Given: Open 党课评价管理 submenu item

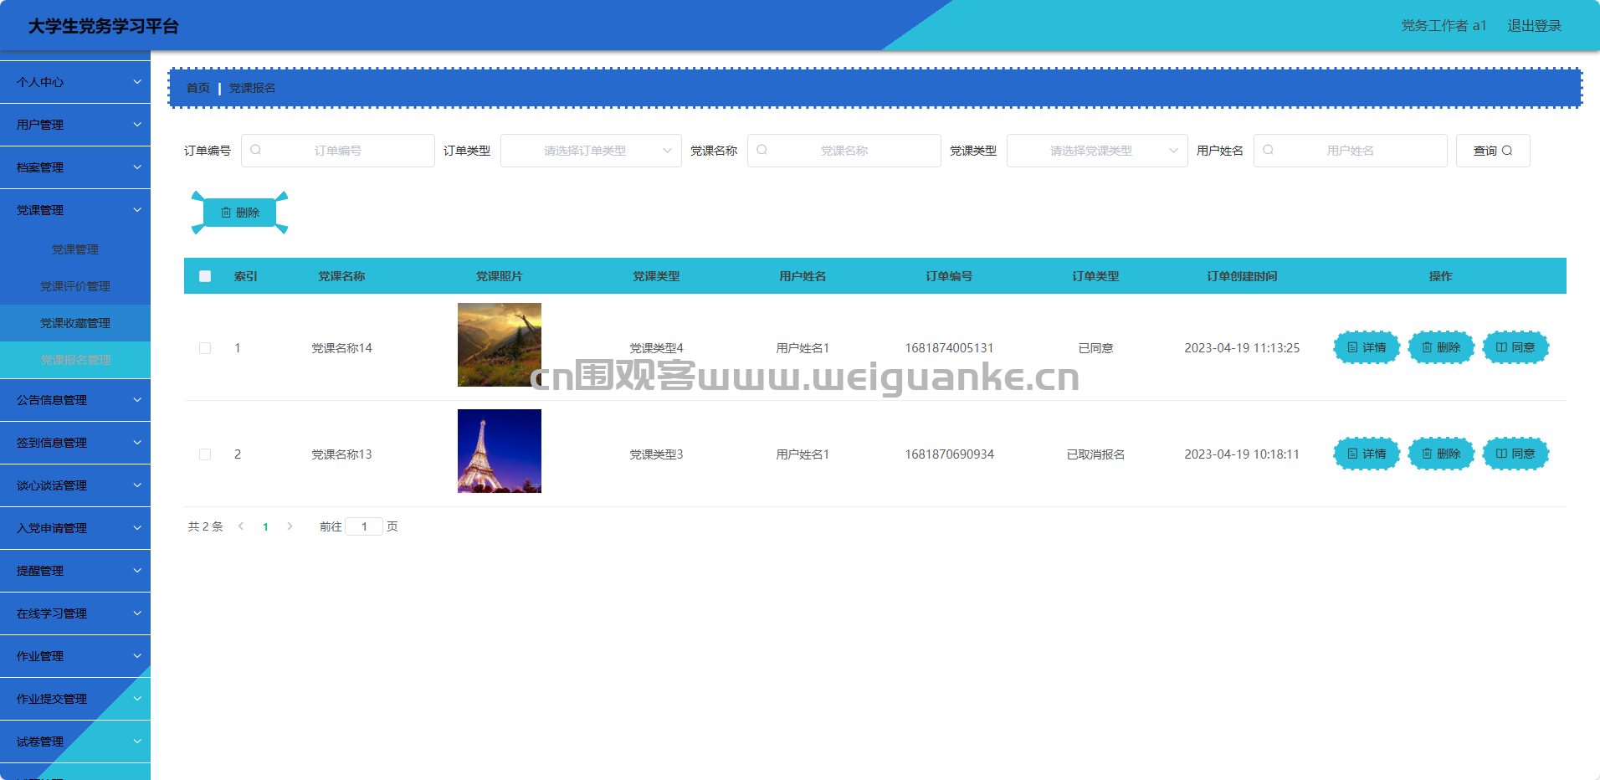Looking at the screenshot, I should coord(75,286).
